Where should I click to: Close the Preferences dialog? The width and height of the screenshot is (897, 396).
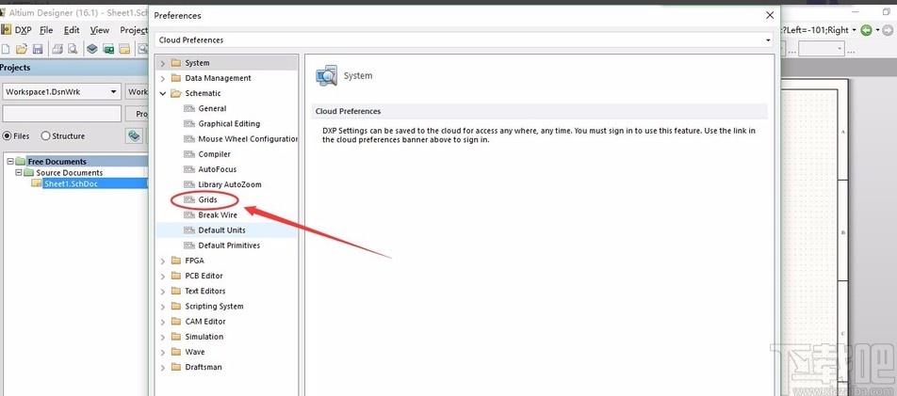[770, 15]
